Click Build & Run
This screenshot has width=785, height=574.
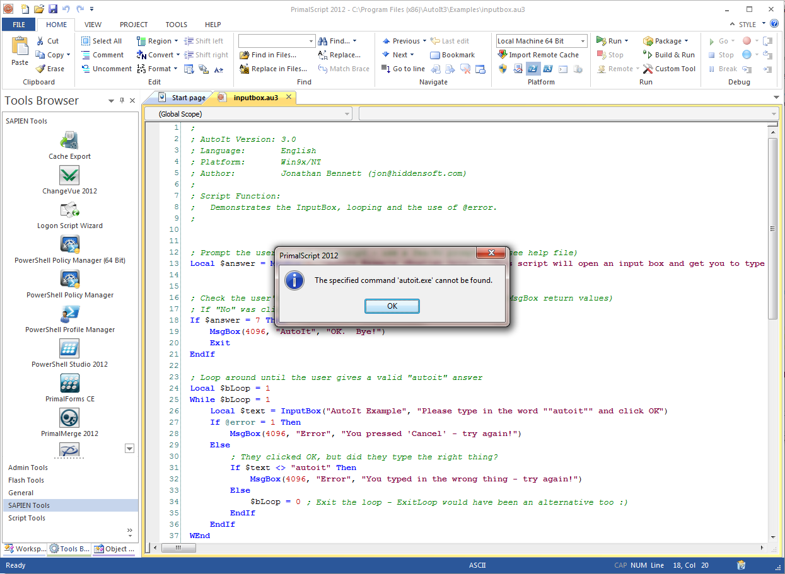(x=668, y=55)
